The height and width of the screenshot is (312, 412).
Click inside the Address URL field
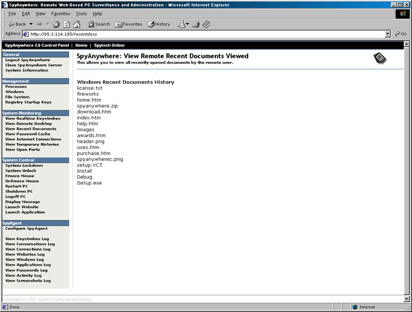tap(207, 34)
